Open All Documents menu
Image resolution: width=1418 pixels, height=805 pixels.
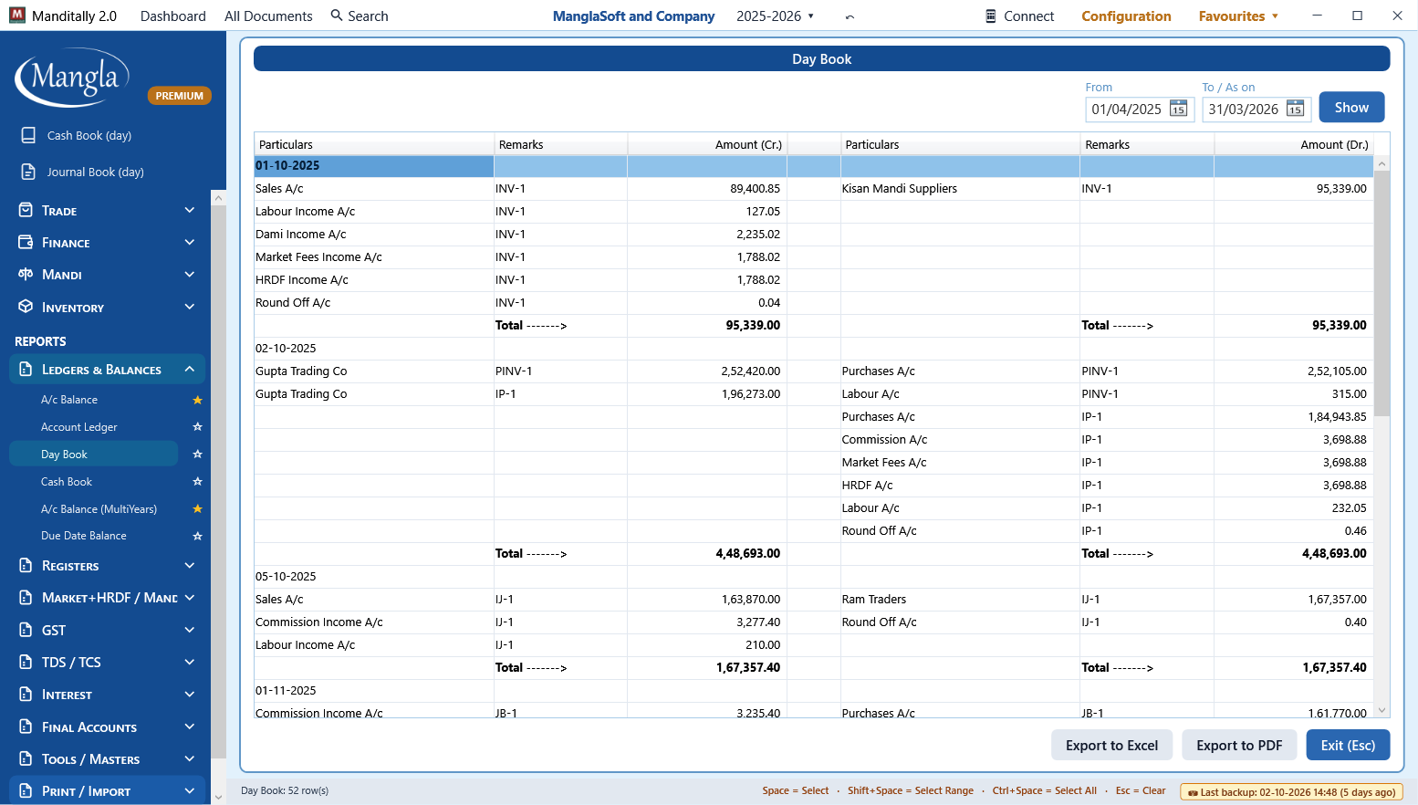pos(268,16)
